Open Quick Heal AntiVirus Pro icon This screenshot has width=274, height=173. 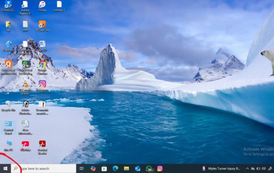(8, 64)
